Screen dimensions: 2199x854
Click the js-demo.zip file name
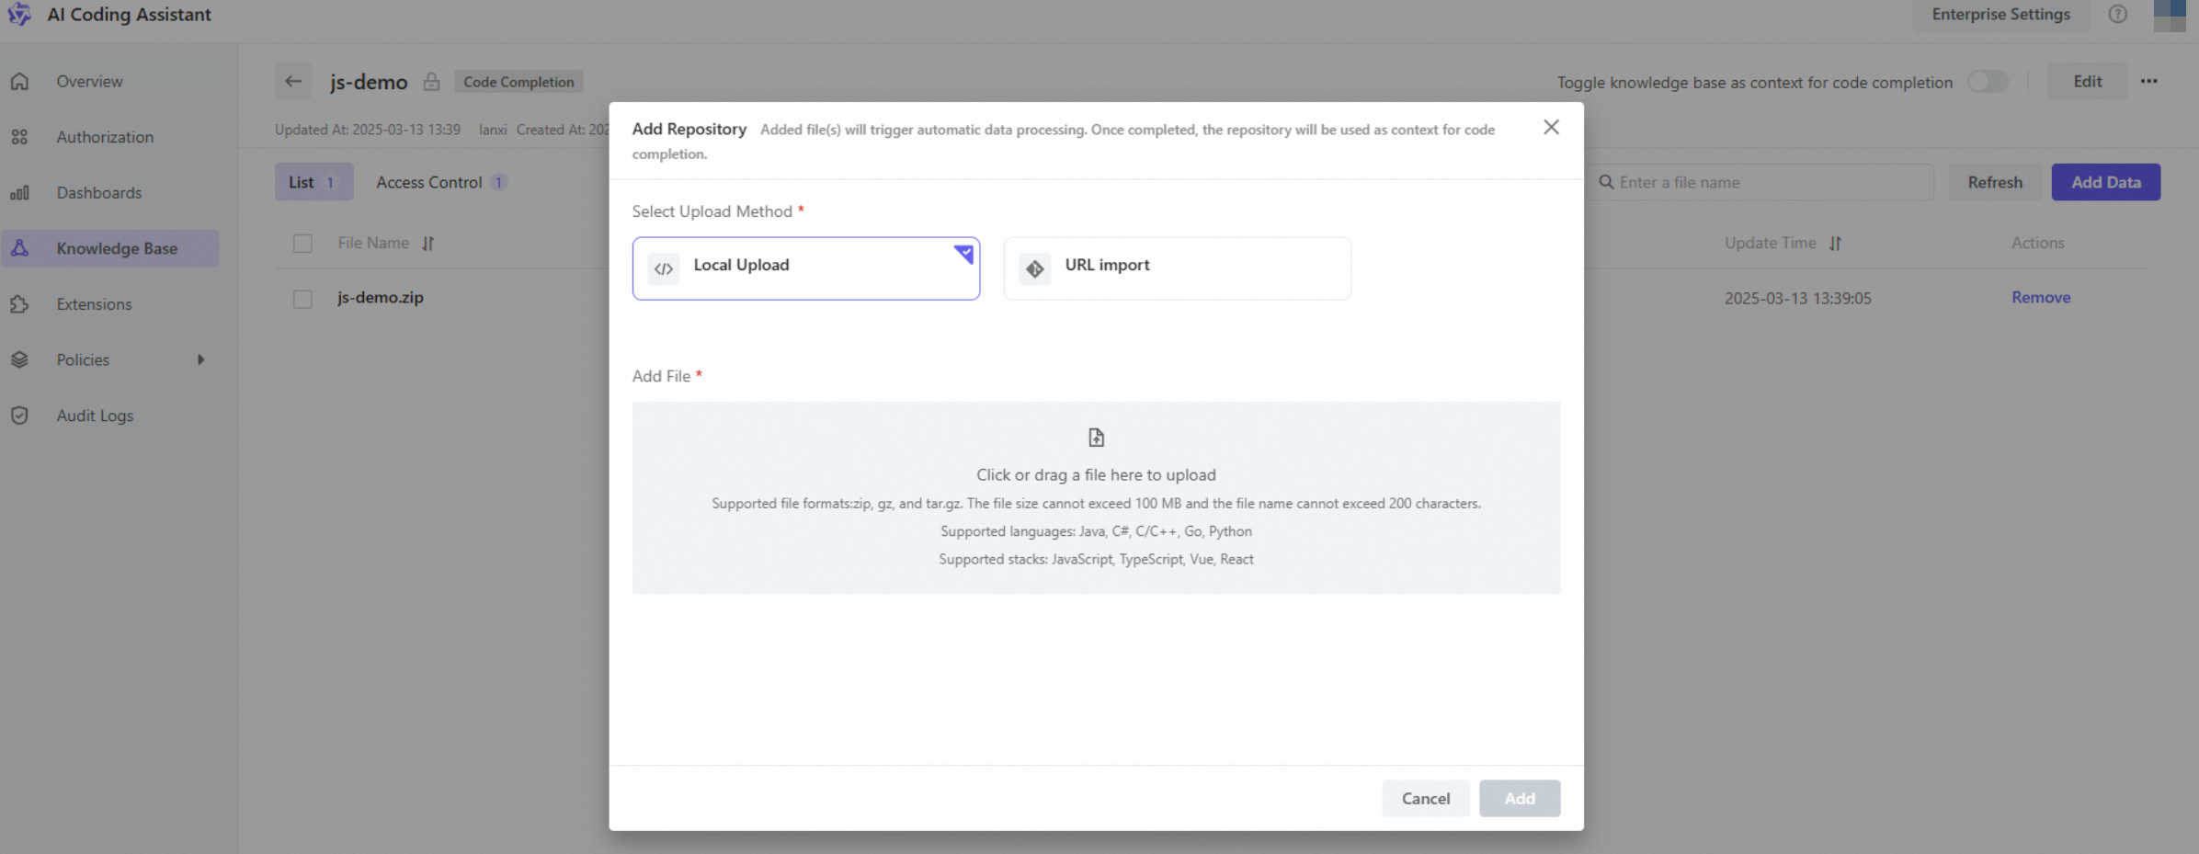tap(381, 298)
